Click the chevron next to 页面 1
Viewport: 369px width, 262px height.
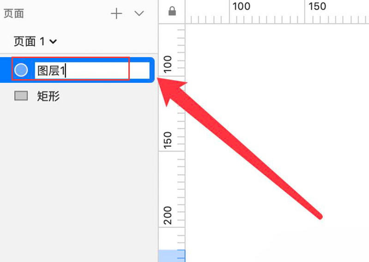click(53, 42)
